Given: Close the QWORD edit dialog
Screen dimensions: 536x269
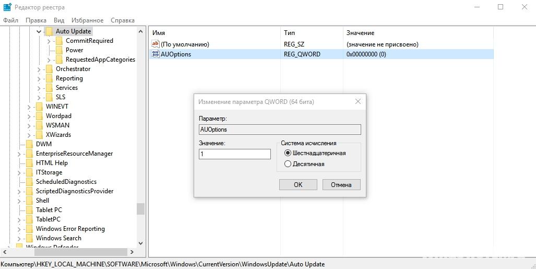Looking at the screenshot, I should tap(358, 101).
